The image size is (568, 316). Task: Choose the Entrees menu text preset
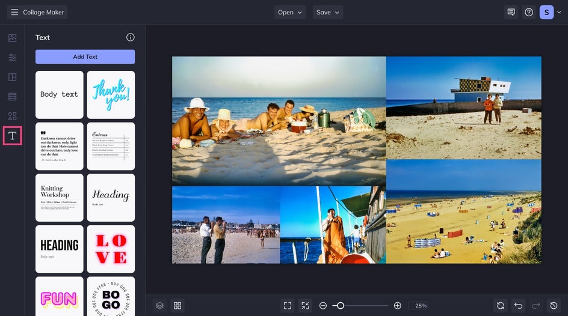pyautogui.click(x=111, y=146)
